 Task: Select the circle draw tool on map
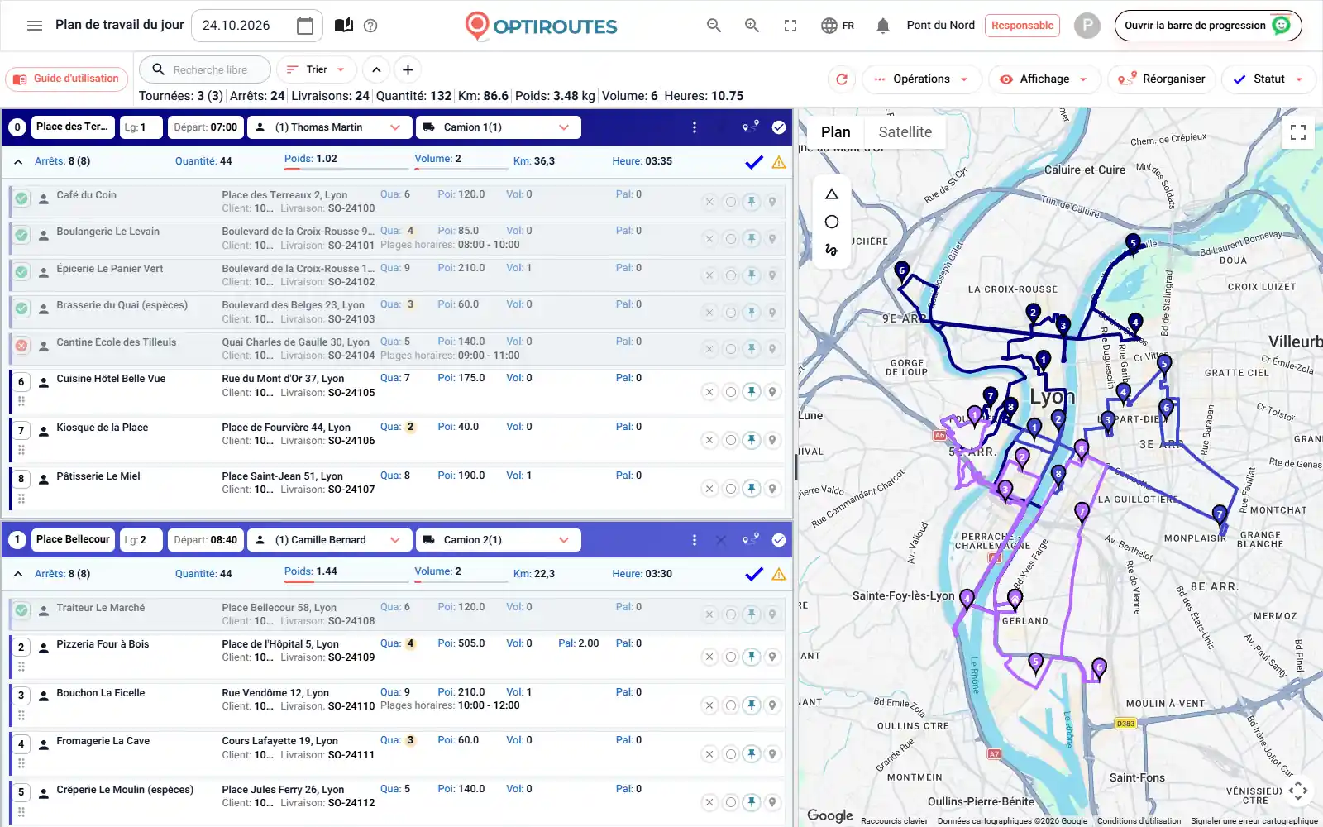coord(832,222)
